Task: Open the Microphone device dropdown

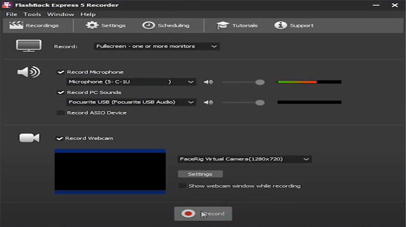Action: 131,82
